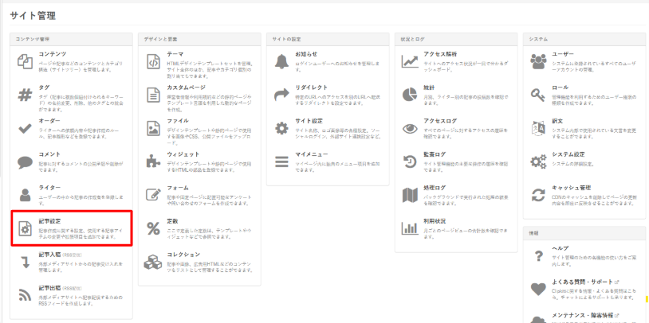Viewport: 649px width, 323px height.
Task: Open the 記事出稿 link
Action: pyautogui.click(x=50, y=288)
